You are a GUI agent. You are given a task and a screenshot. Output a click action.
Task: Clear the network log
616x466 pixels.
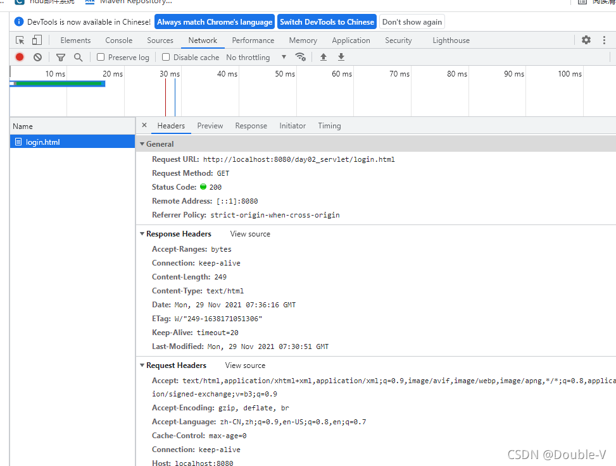[37, 57]
